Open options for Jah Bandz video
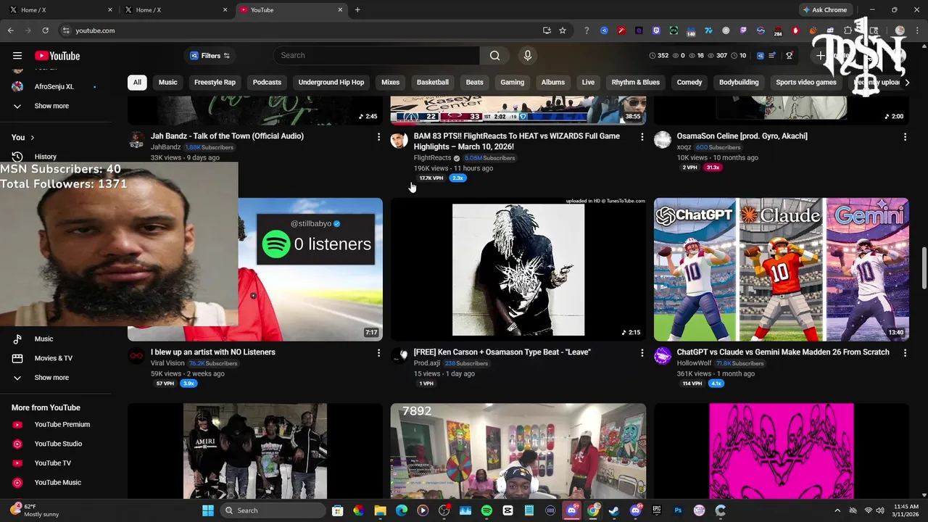Image resolution: width=928 pixels, height=522 pixels. pos(378,136)
